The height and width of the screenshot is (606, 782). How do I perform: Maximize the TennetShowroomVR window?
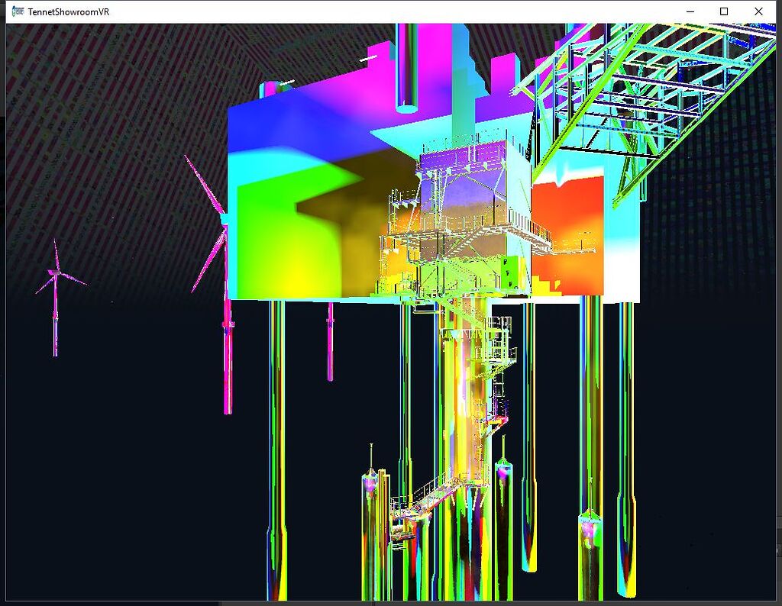pos(723,11)
